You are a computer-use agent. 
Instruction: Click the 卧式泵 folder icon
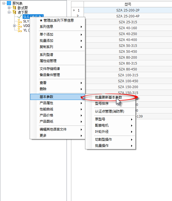15,8
